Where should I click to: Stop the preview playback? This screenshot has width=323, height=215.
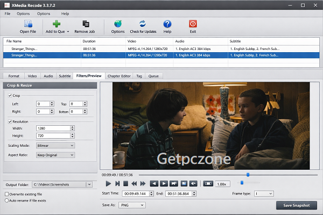pos(125,183)
